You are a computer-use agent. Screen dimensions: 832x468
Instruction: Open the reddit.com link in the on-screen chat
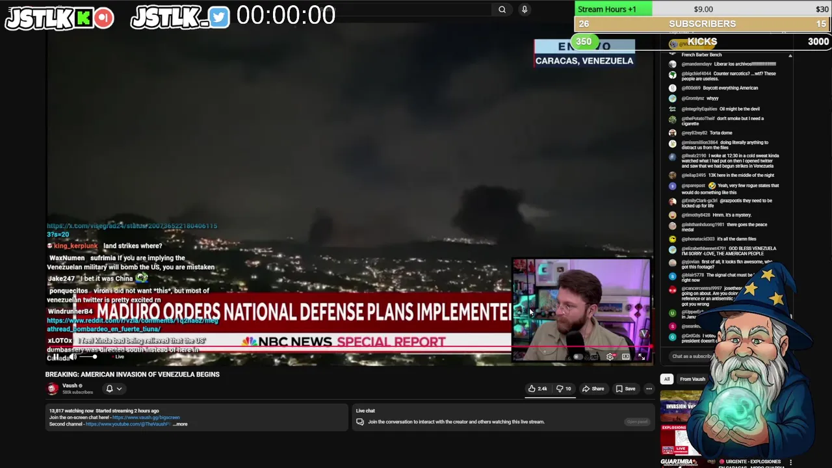click(133, 324)
